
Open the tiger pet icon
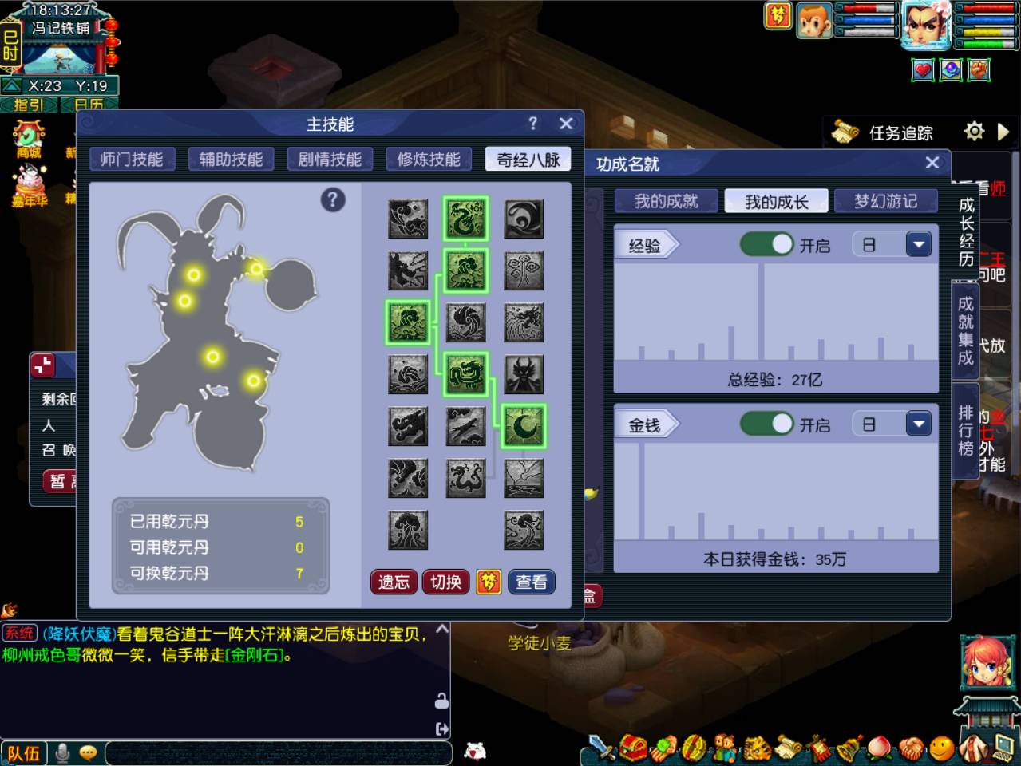point(756,748)
